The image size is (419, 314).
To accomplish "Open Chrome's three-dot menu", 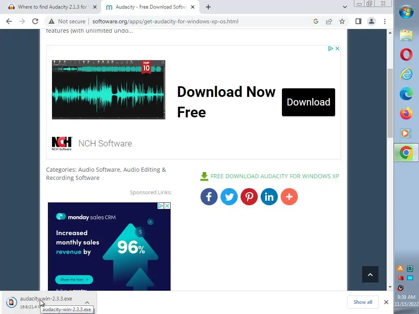I will tap(385, 21).
